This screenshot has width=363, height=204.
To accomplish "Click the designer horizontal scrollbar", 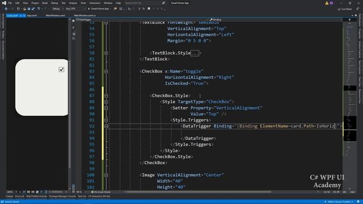I will point(57,192).
